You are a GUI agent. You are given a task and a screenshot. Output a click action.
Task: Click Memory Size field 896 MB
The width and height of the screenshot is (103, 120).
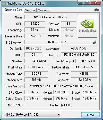click(36, 80)
